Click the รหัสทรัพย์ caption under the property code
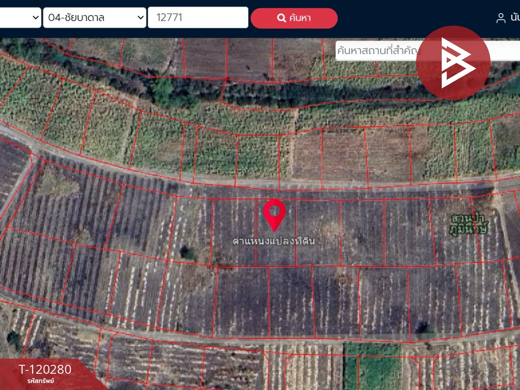 coord(41,381)
